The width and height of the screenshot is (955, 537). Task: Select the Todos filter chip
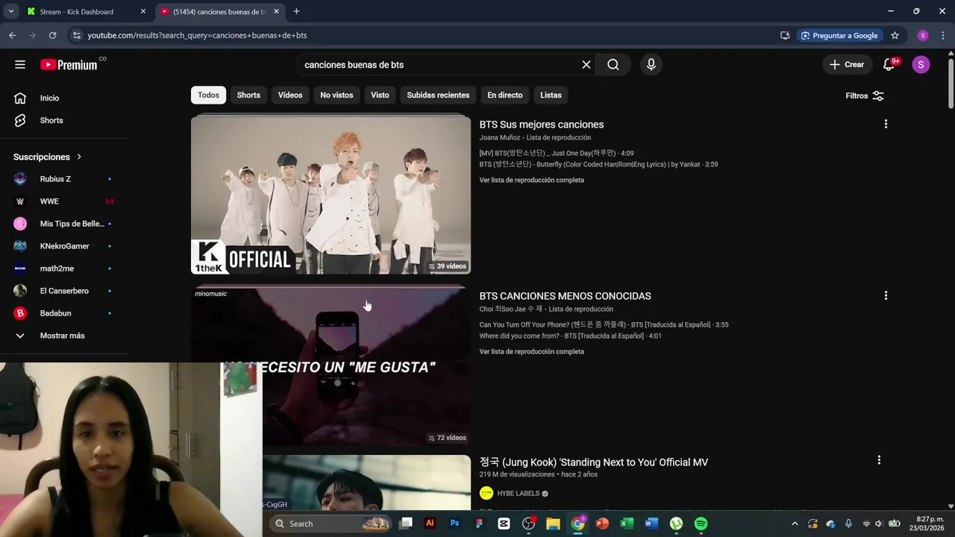[208, 95]
